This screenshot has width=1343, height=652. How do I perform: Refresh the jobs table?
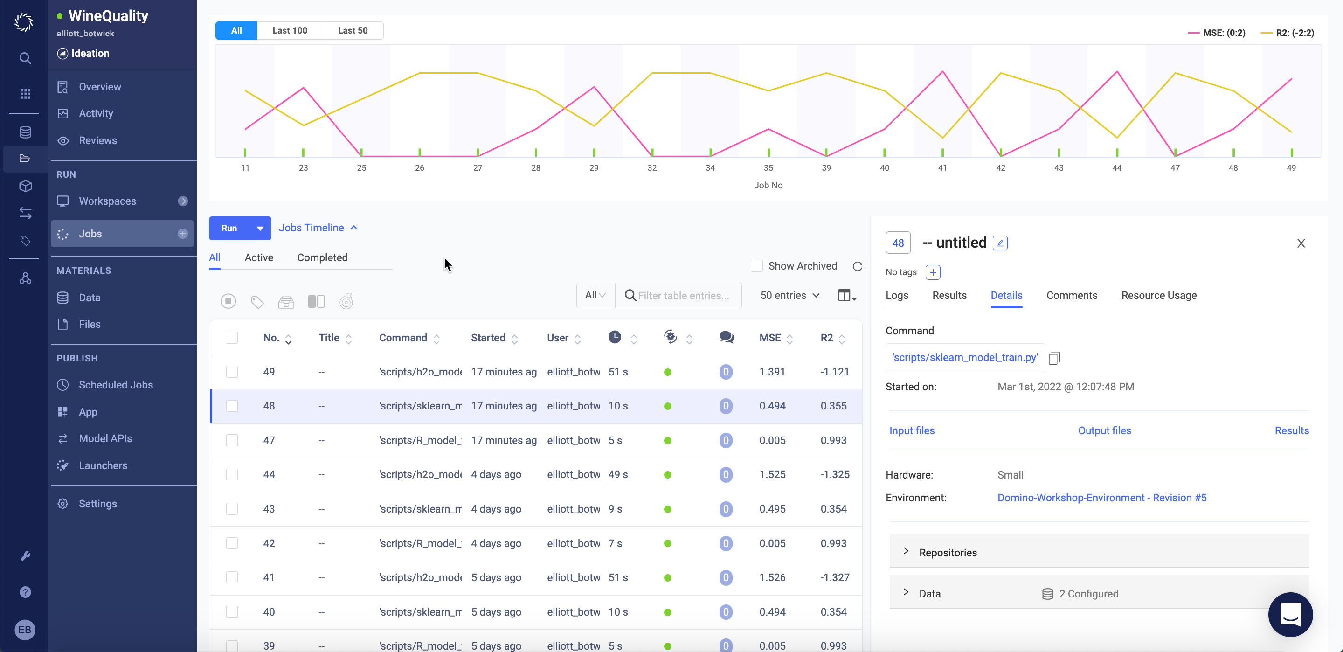857,266
